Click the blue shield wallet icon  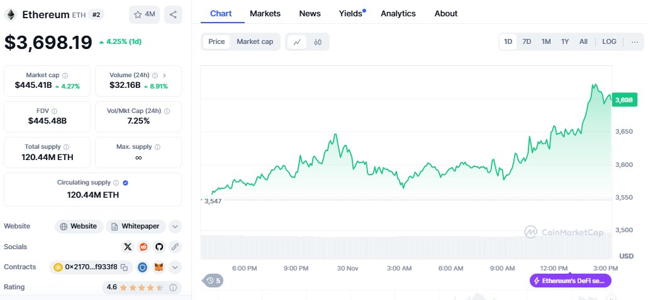pos(143,267)
